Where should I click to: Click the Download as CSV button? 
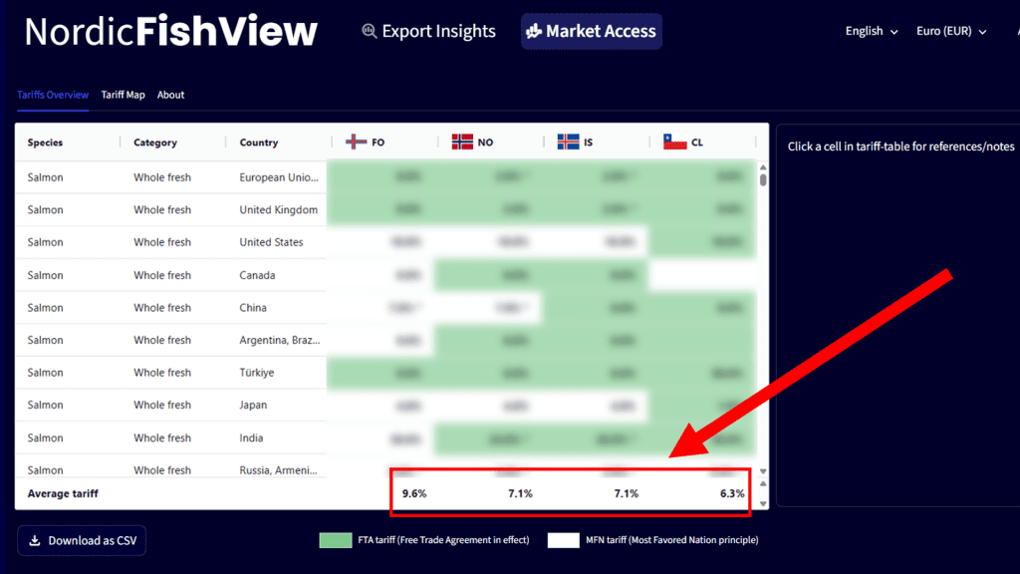click(82, 541)
